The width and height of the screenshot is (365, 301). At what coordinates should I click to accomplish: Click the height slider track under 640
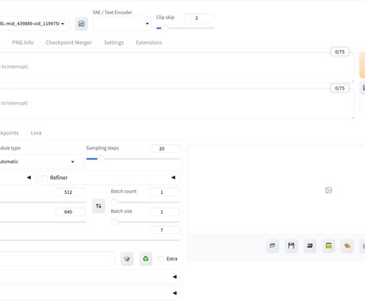click(43, 222)
